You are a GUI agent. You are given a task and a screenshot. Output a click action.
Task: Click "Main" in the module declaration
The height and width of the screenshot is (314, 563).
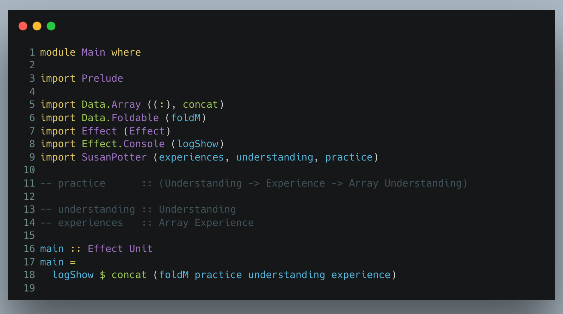click(x=93, y=52)
